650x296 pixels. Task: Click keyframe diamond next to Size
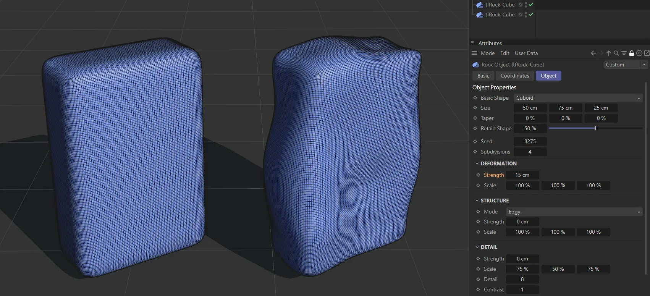click(x=475, y=108)
